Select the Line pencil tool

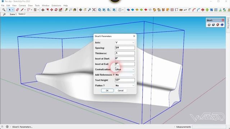point(22,10)
